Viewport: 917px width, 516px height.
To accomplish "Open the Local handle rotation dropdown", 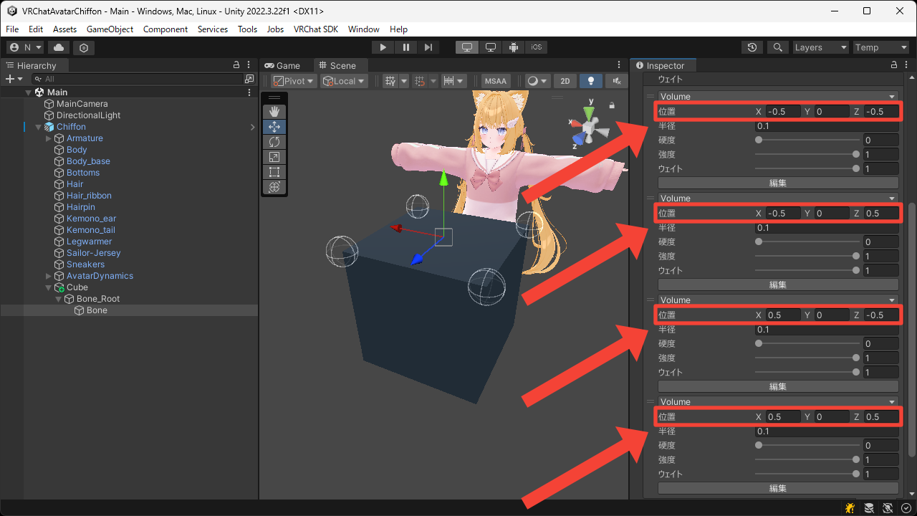I will (344, 81).
